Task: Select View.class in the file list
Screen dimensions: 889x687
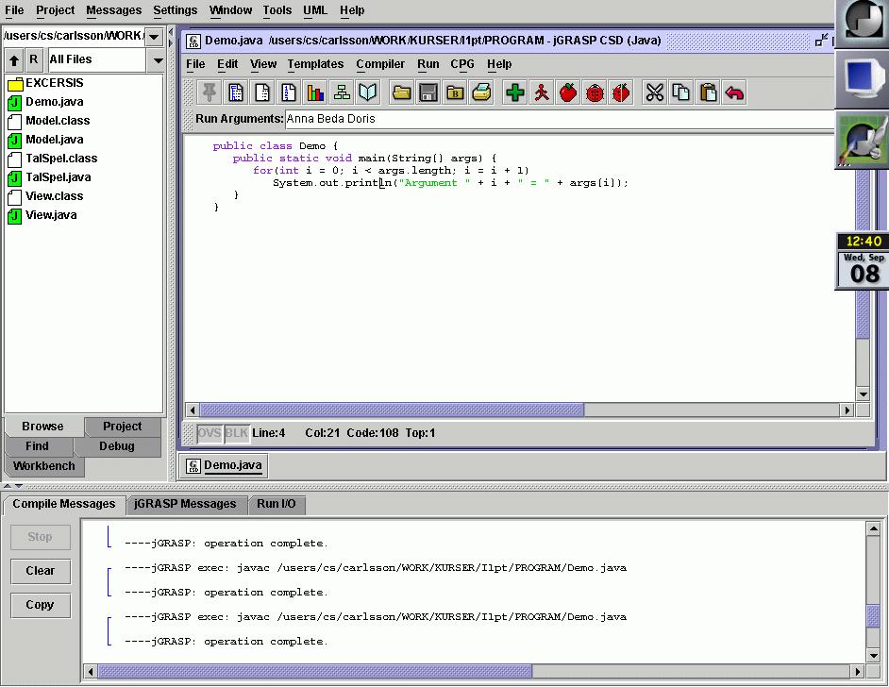Action: pos(45,196)
